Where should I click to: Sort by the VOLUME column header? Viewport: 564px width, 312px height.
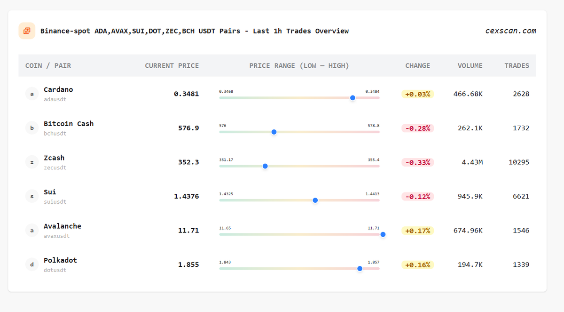click(x=470, y=65)
